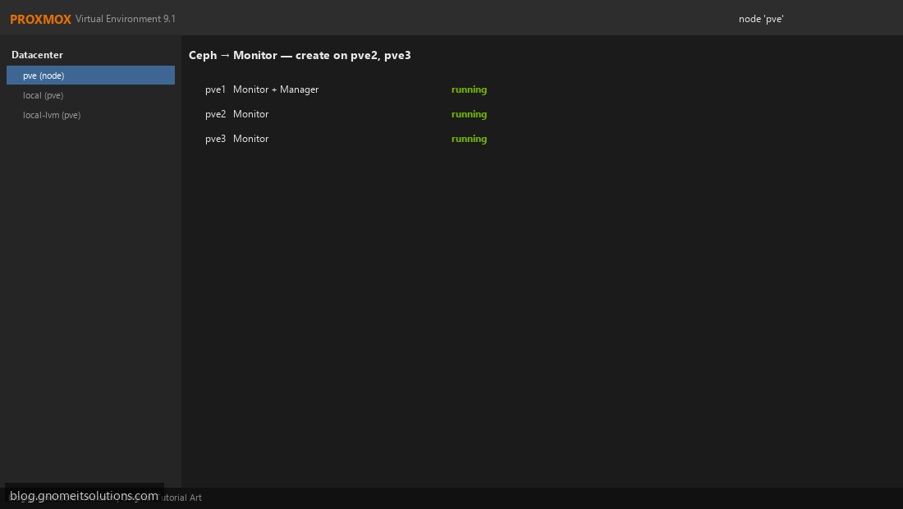Select pve3 Monitor row
The height and width of the screenshot is (509, 903).
coord(346,139)
